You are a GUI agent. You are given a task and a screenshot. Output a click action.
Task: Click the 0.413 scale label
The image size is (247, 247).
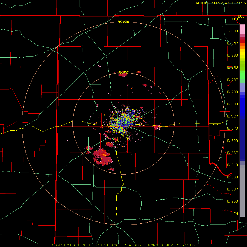point(232,165)
